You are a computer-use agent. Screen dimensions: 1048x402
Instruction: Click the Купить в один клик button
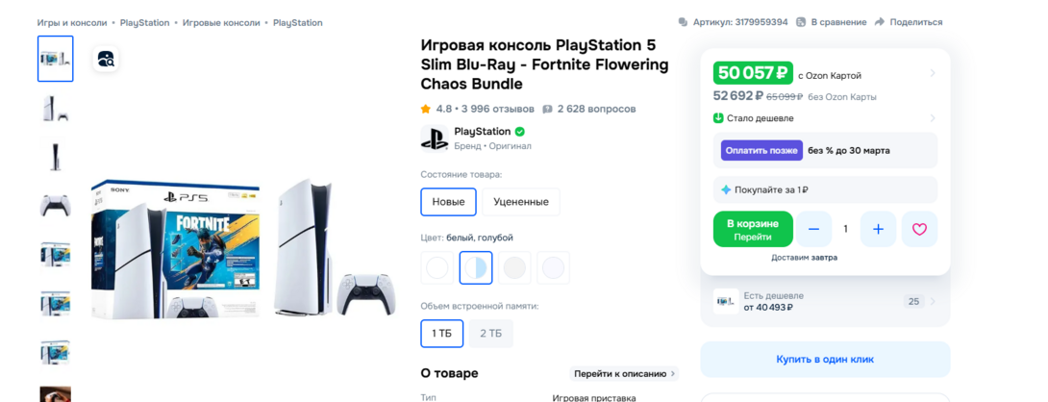825,359
